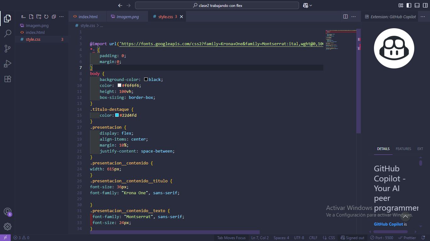Switch to the Imagem.png editor tab
This screenshot has width=430, height=241.
(127, 17)
